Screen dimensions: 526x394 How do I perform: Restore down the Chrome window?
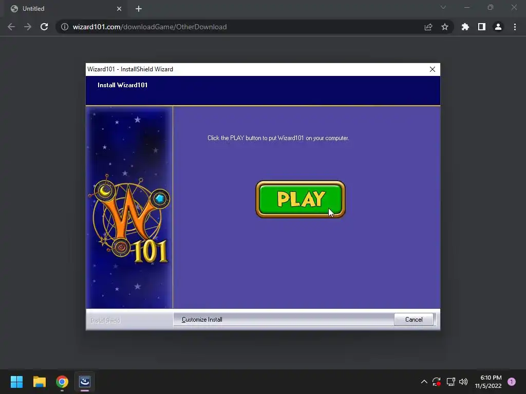click(x=491, y=7)
